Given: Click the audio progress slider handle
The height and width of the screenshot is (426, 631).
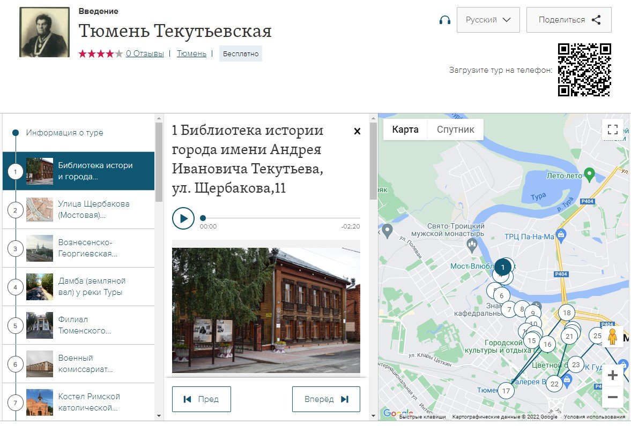Looking at the screenshot, I should coord(203,218).
